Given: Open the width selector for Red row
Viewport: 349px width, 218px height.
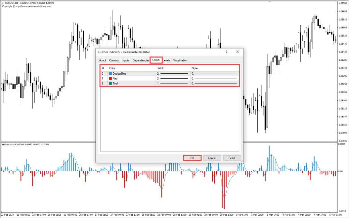Looking at the screenshot, I should coord(173,78).
